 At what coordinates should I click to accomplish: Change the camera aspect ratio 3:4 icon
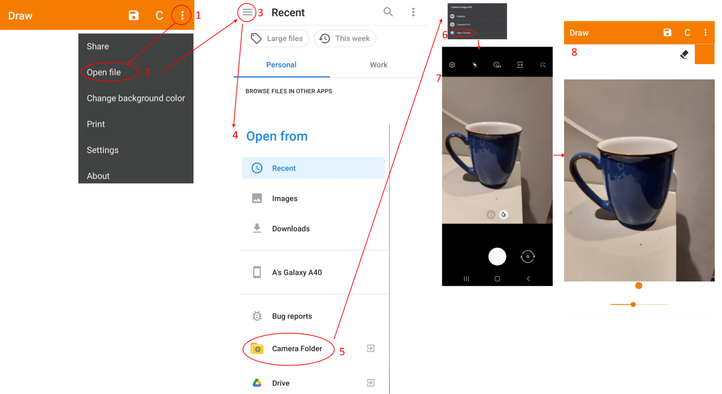[520, 65]
